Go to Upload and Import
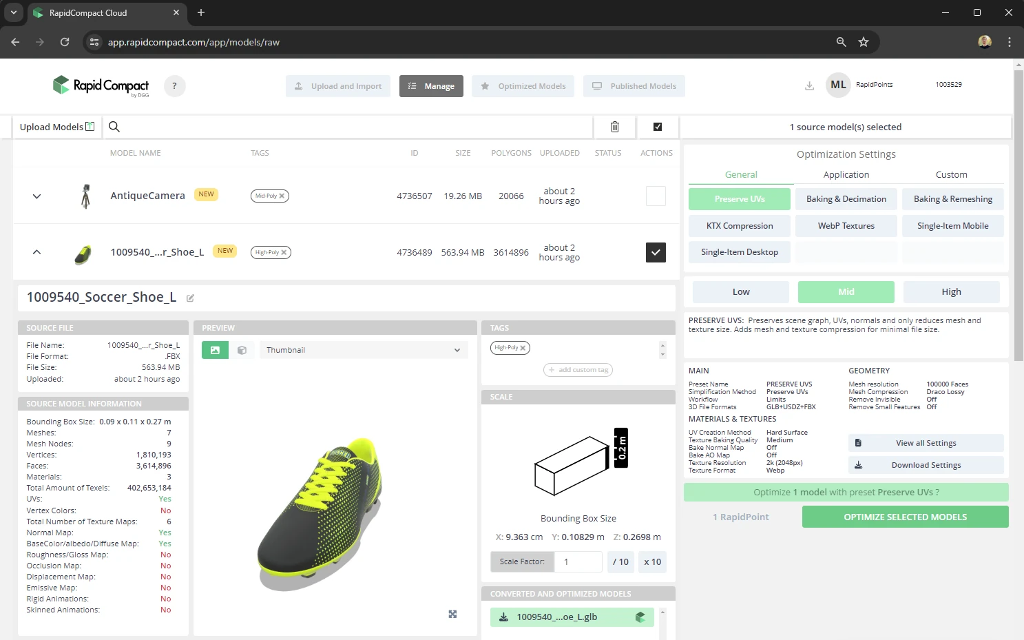This screenshot has height=640, width=1024. (338, 86)
